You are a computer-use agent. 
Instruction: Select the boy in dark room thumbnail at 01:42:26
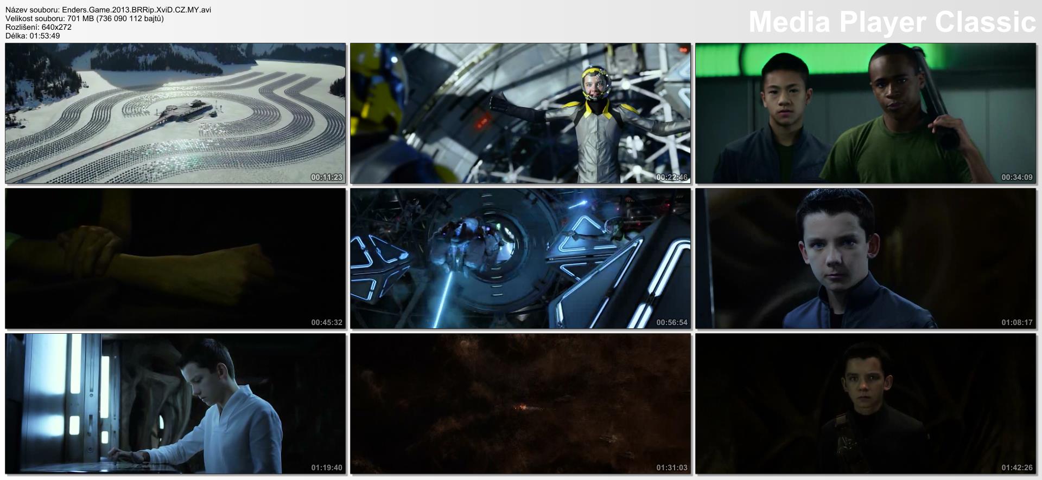pos(866,404)
